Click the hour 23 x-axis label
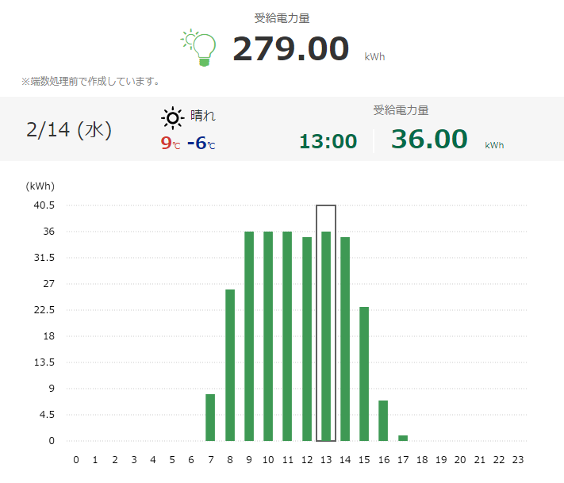This screenshot has height=483, width=564. coord(518,460)
